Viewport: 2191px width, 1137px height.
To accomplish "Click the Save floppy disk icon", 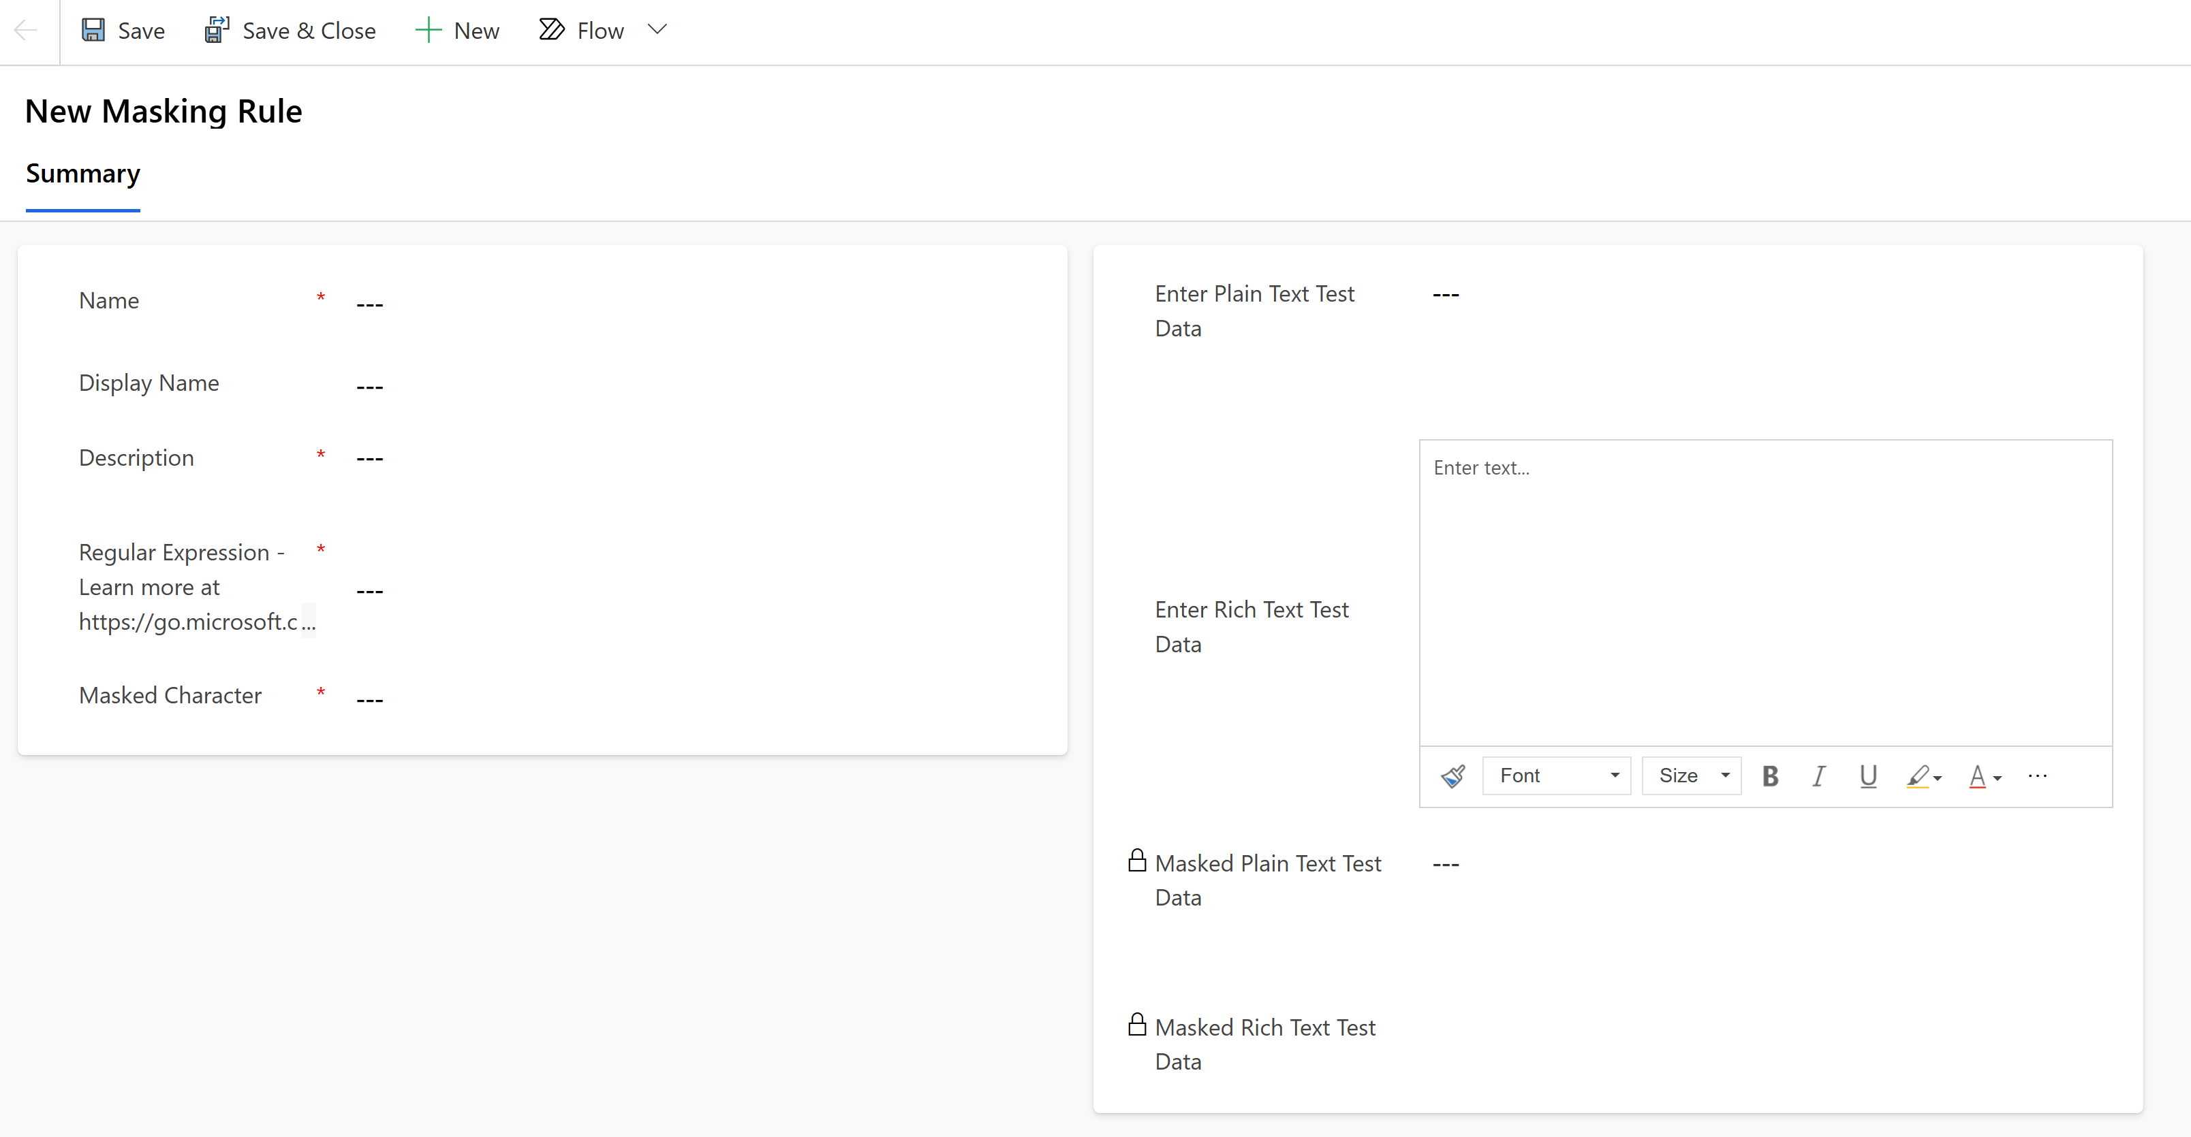I will [93, 31].
